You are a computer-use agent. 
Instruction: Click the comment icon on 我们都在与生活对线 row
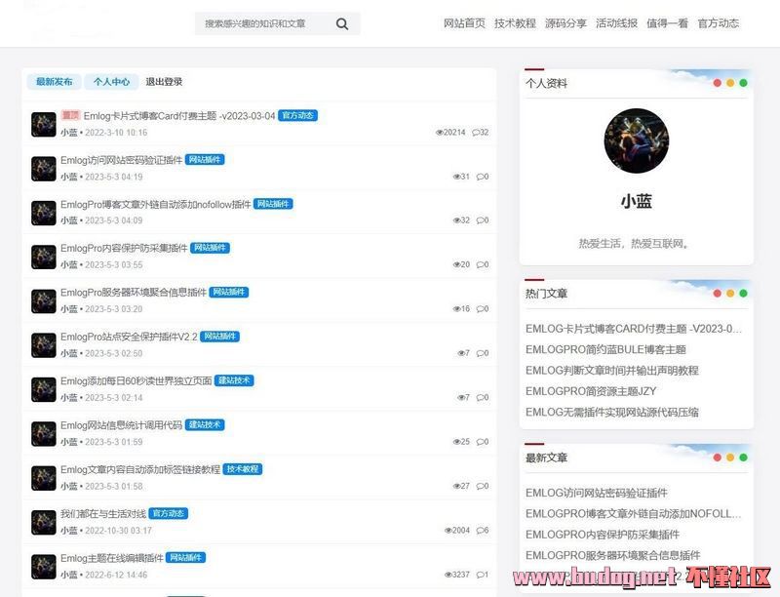pyautogui.click(x=480, y=531)
